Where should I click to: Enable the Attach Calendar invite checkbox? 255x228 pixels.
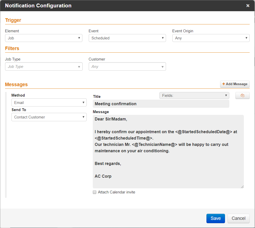(95, 192)
